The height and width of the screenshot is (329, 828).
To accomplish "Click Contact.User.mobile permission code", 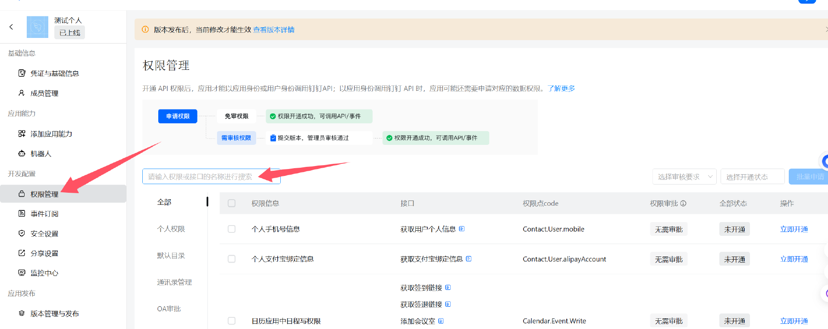I will click(554, 229).
